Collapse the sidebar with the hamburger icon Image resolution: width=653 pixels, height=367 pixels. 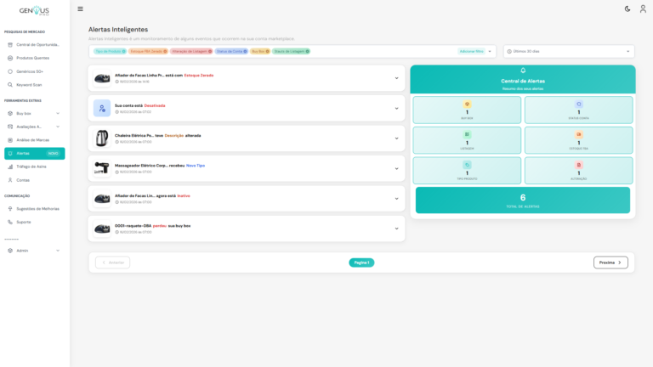[80, 8]
